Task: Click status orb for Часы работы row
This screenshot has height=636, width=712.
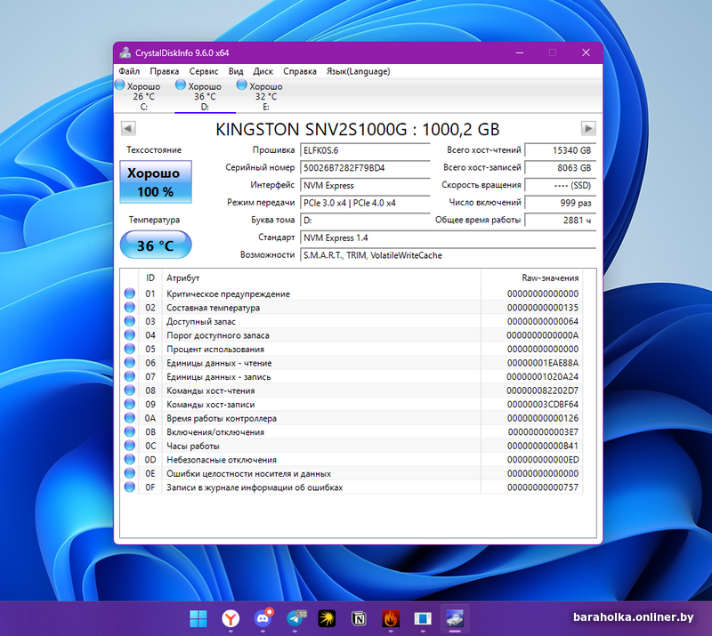Action: (x=129, y=446)
